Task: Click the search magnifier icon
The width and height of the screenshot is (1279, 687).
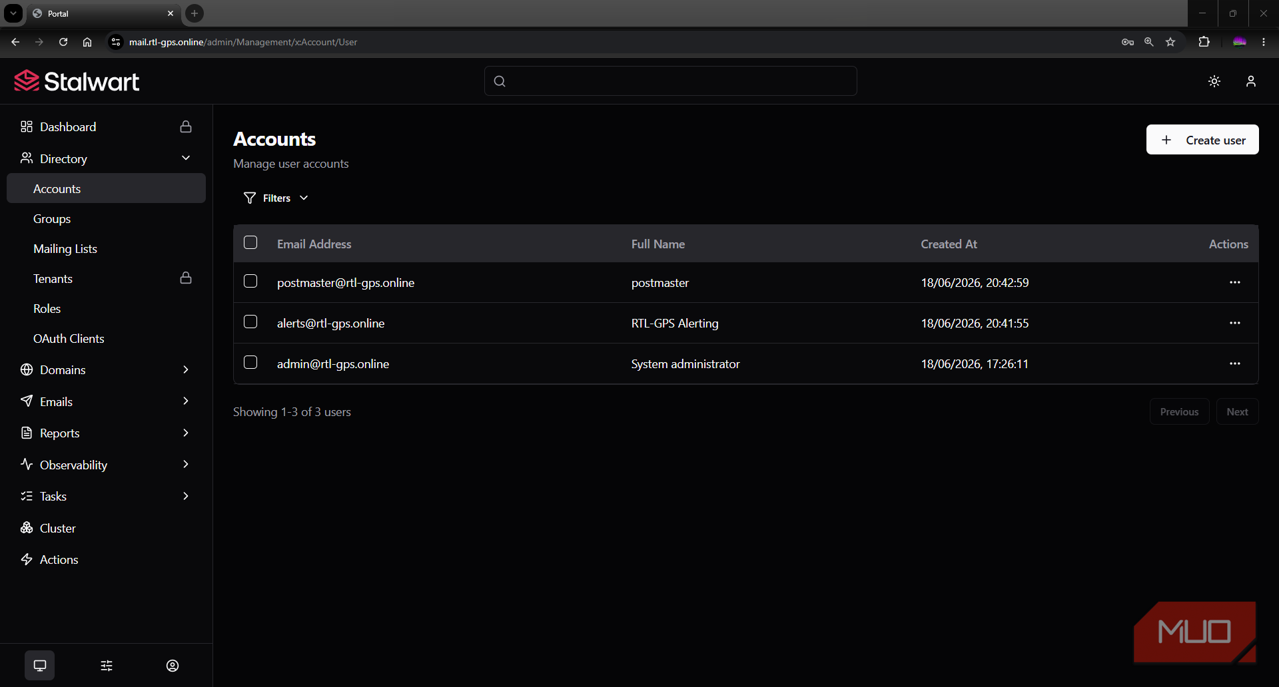Action: click(x=500, y=81)
